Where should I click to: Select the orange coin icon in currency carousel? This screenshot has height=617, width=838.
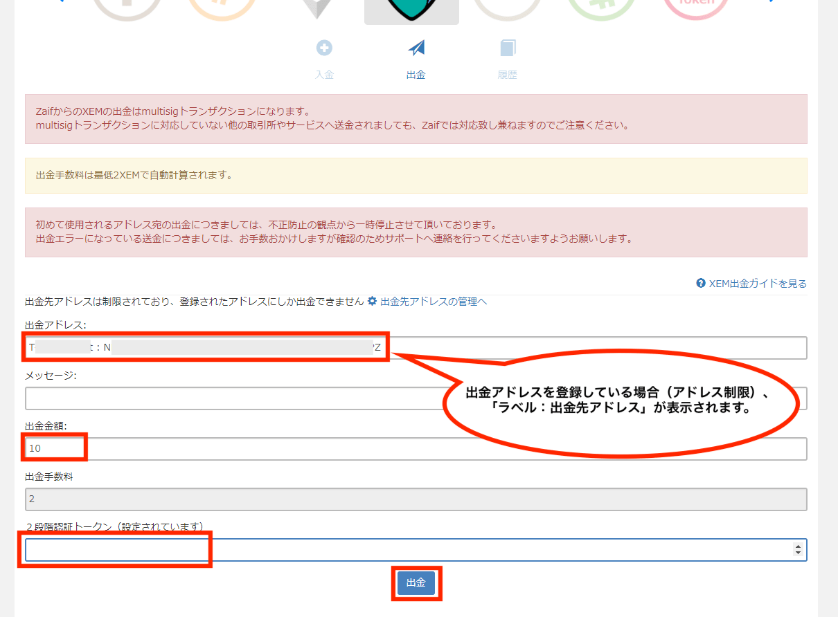(x=222, y=8)
